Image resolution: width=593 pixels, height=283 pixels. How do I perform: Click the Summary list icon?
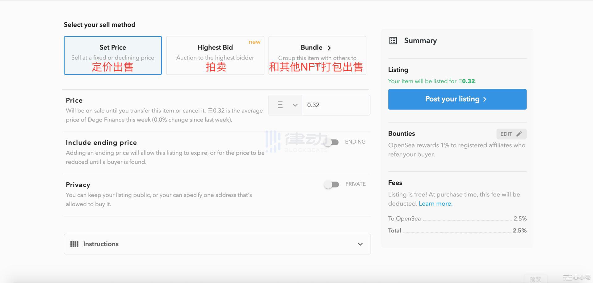(x=393, y=41)
